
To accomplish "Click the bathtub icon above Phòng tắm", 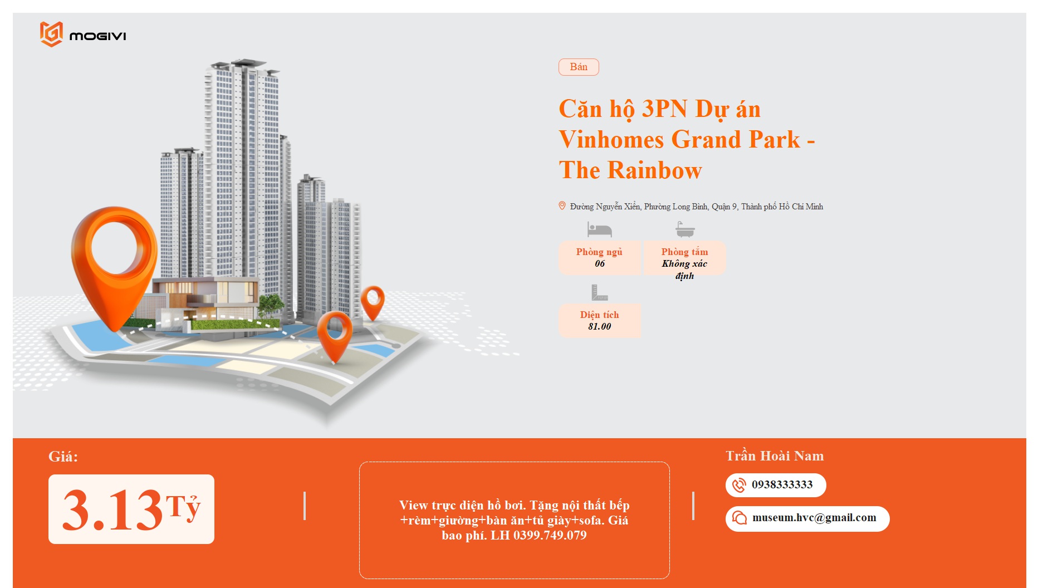I will tap(685, 229).
